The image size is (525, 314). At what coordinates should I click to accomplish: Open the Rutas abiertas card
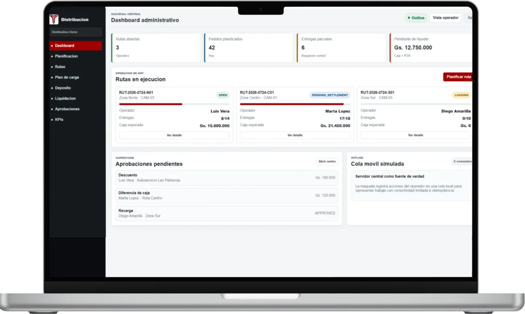click(156, 48)
